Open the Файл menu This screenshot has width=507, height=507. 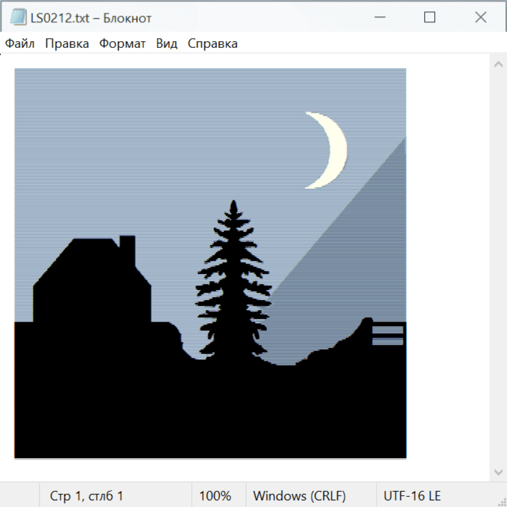point(20,44)
